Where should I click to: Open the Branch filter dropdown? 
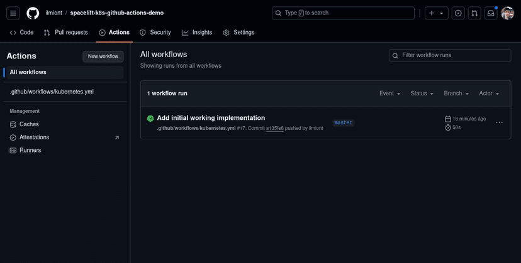tap(456, 94)
